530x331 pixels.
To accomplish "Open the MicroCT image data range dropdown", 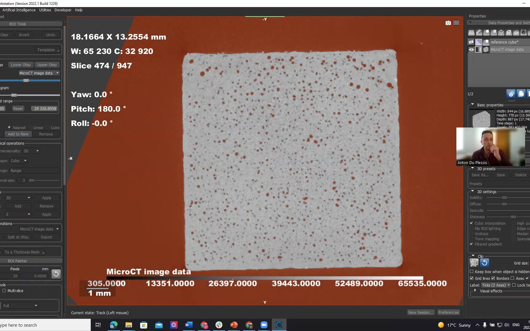I will click(39, 73).
